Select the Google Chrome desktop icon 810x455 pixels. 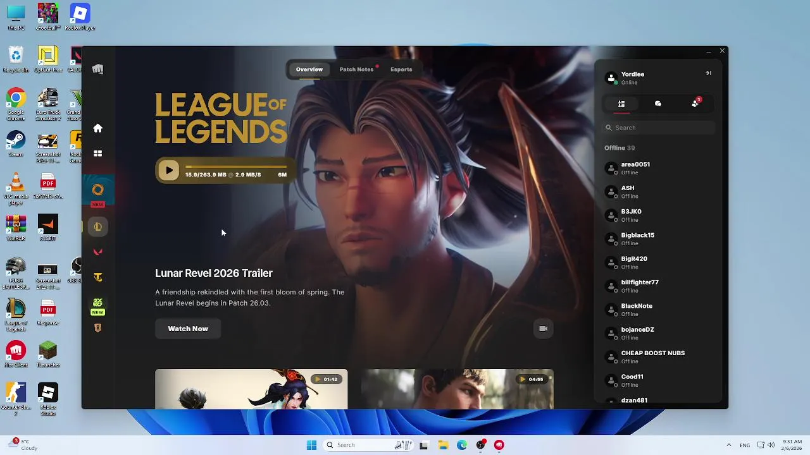point(16,104)
